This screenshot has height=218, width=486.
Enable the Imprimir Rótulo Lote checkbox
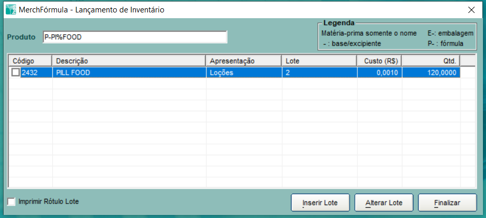coord(11,201)
